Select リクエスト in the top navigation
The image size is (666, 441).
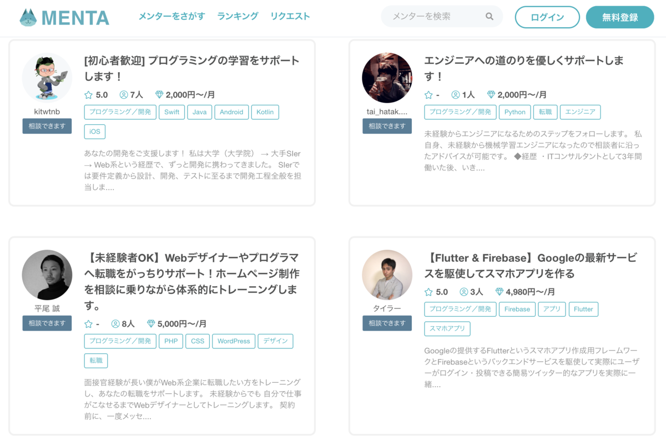tap(290, 17)
